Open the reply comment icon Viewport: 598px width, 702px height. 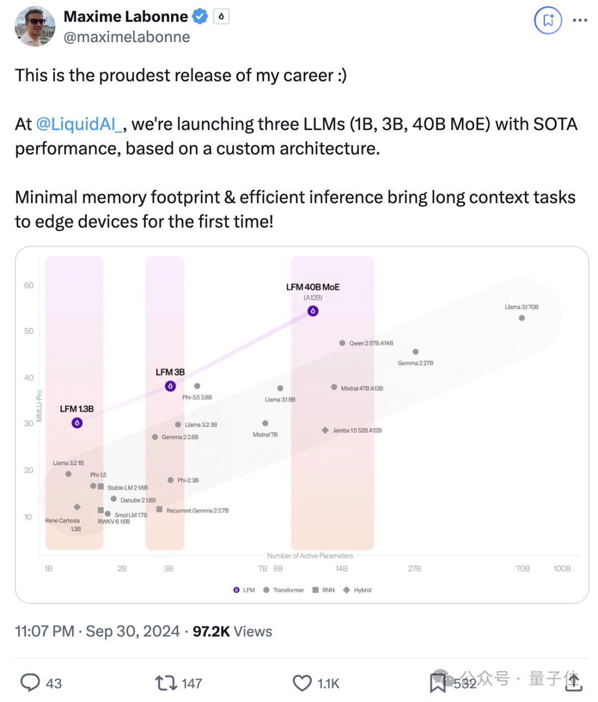tap(30, 683)
